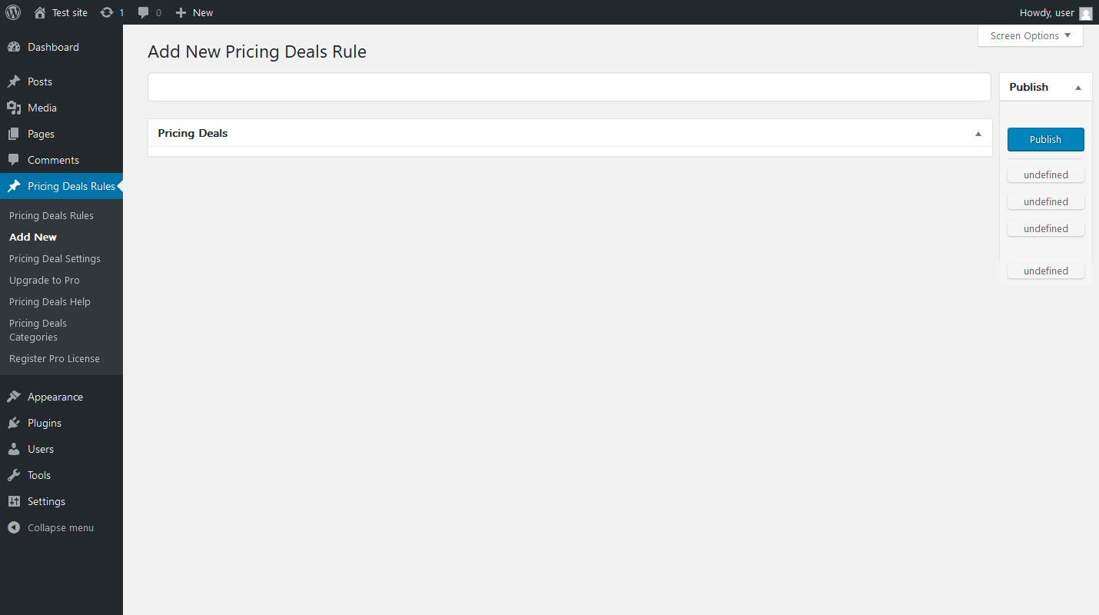Viewport: 1099px width, 615px height.
Task: Click the Pricing Deals metabox heading
Action: tap(193, 133)
